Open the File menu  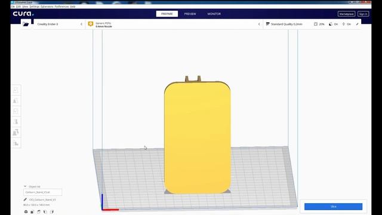pos(13,7)
